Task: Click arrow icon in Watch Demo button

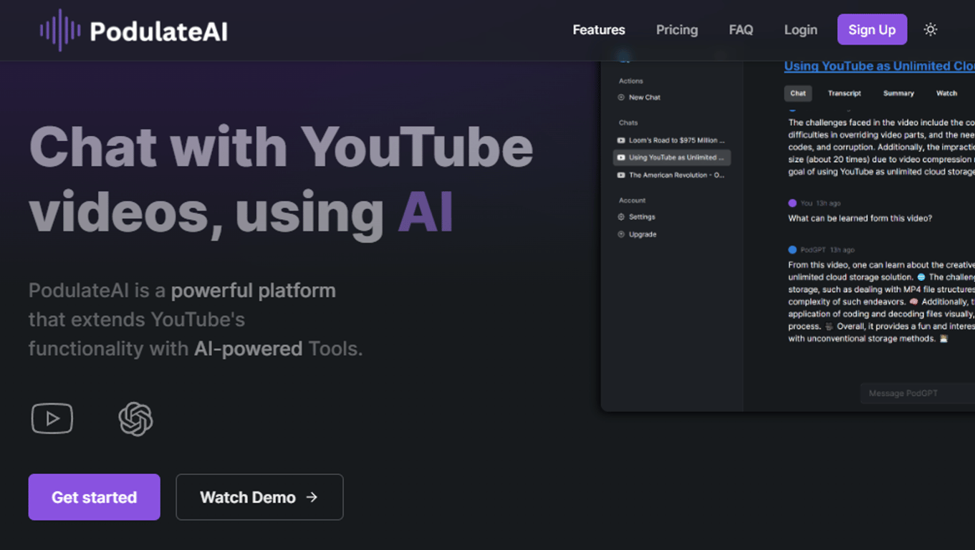Action: click(x=312, y=497)
